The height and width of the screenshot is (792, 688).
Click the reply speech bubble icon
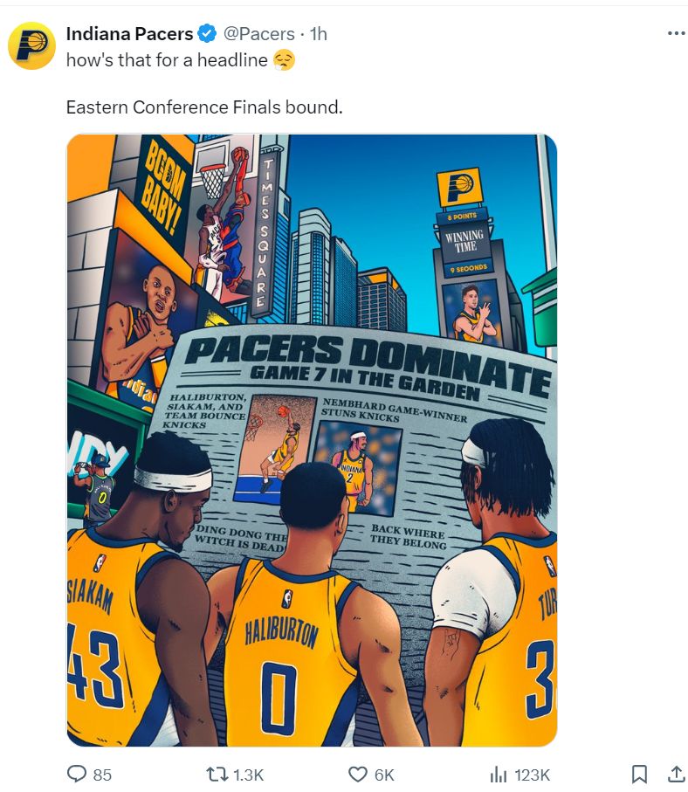[77, 774]
